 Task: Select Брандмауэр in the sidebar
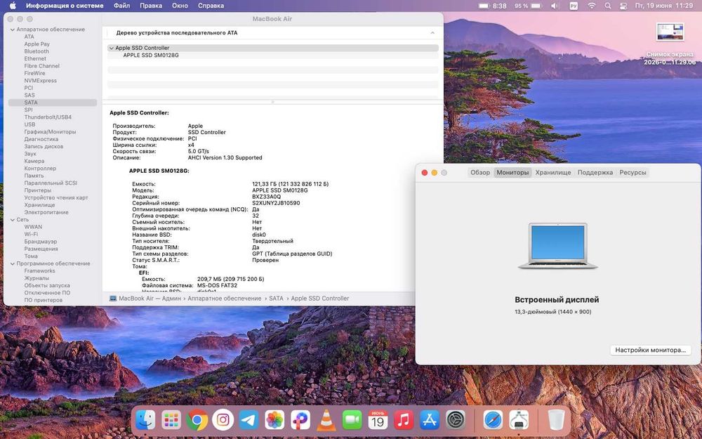[x=41, y=242]
